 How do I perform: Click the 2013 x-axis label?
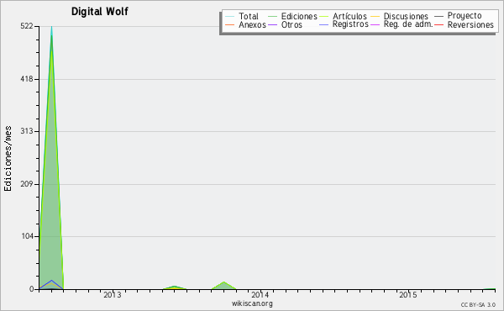click(113, 295)
